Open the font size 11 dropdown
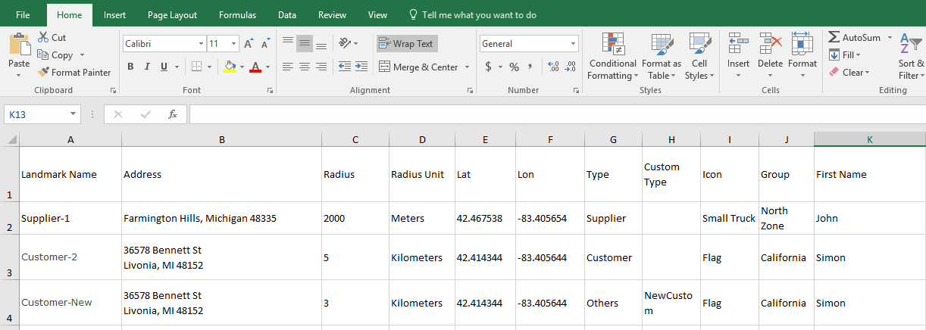Image resolution: width=926 pixels, height=330 pixels. 234,44
